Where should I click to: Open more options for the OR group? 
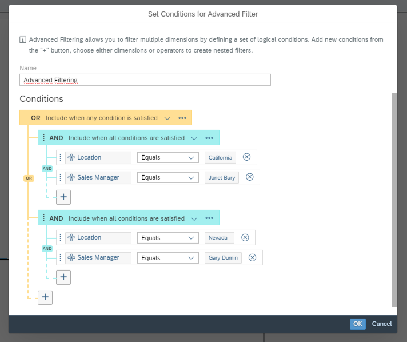tap(182, 118)
